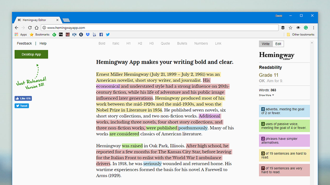Viewport: 330px width, 185px height.
Task: Expand Show More under word count
Action: click(266, 95)
